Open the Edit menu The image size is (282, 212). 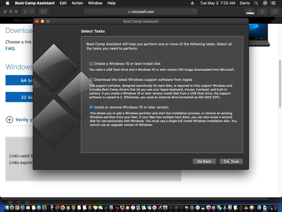point(63,3)
